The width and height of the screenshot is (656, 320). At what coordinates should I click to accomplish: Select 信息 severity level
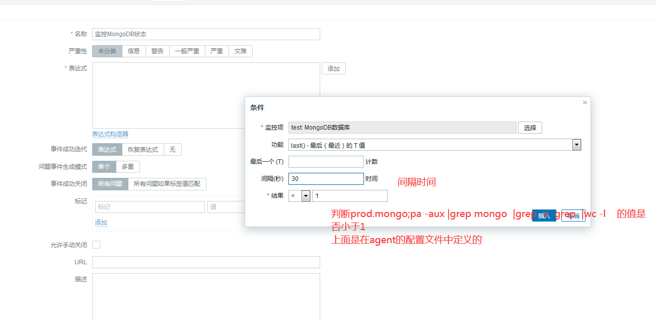click(133, 51)
